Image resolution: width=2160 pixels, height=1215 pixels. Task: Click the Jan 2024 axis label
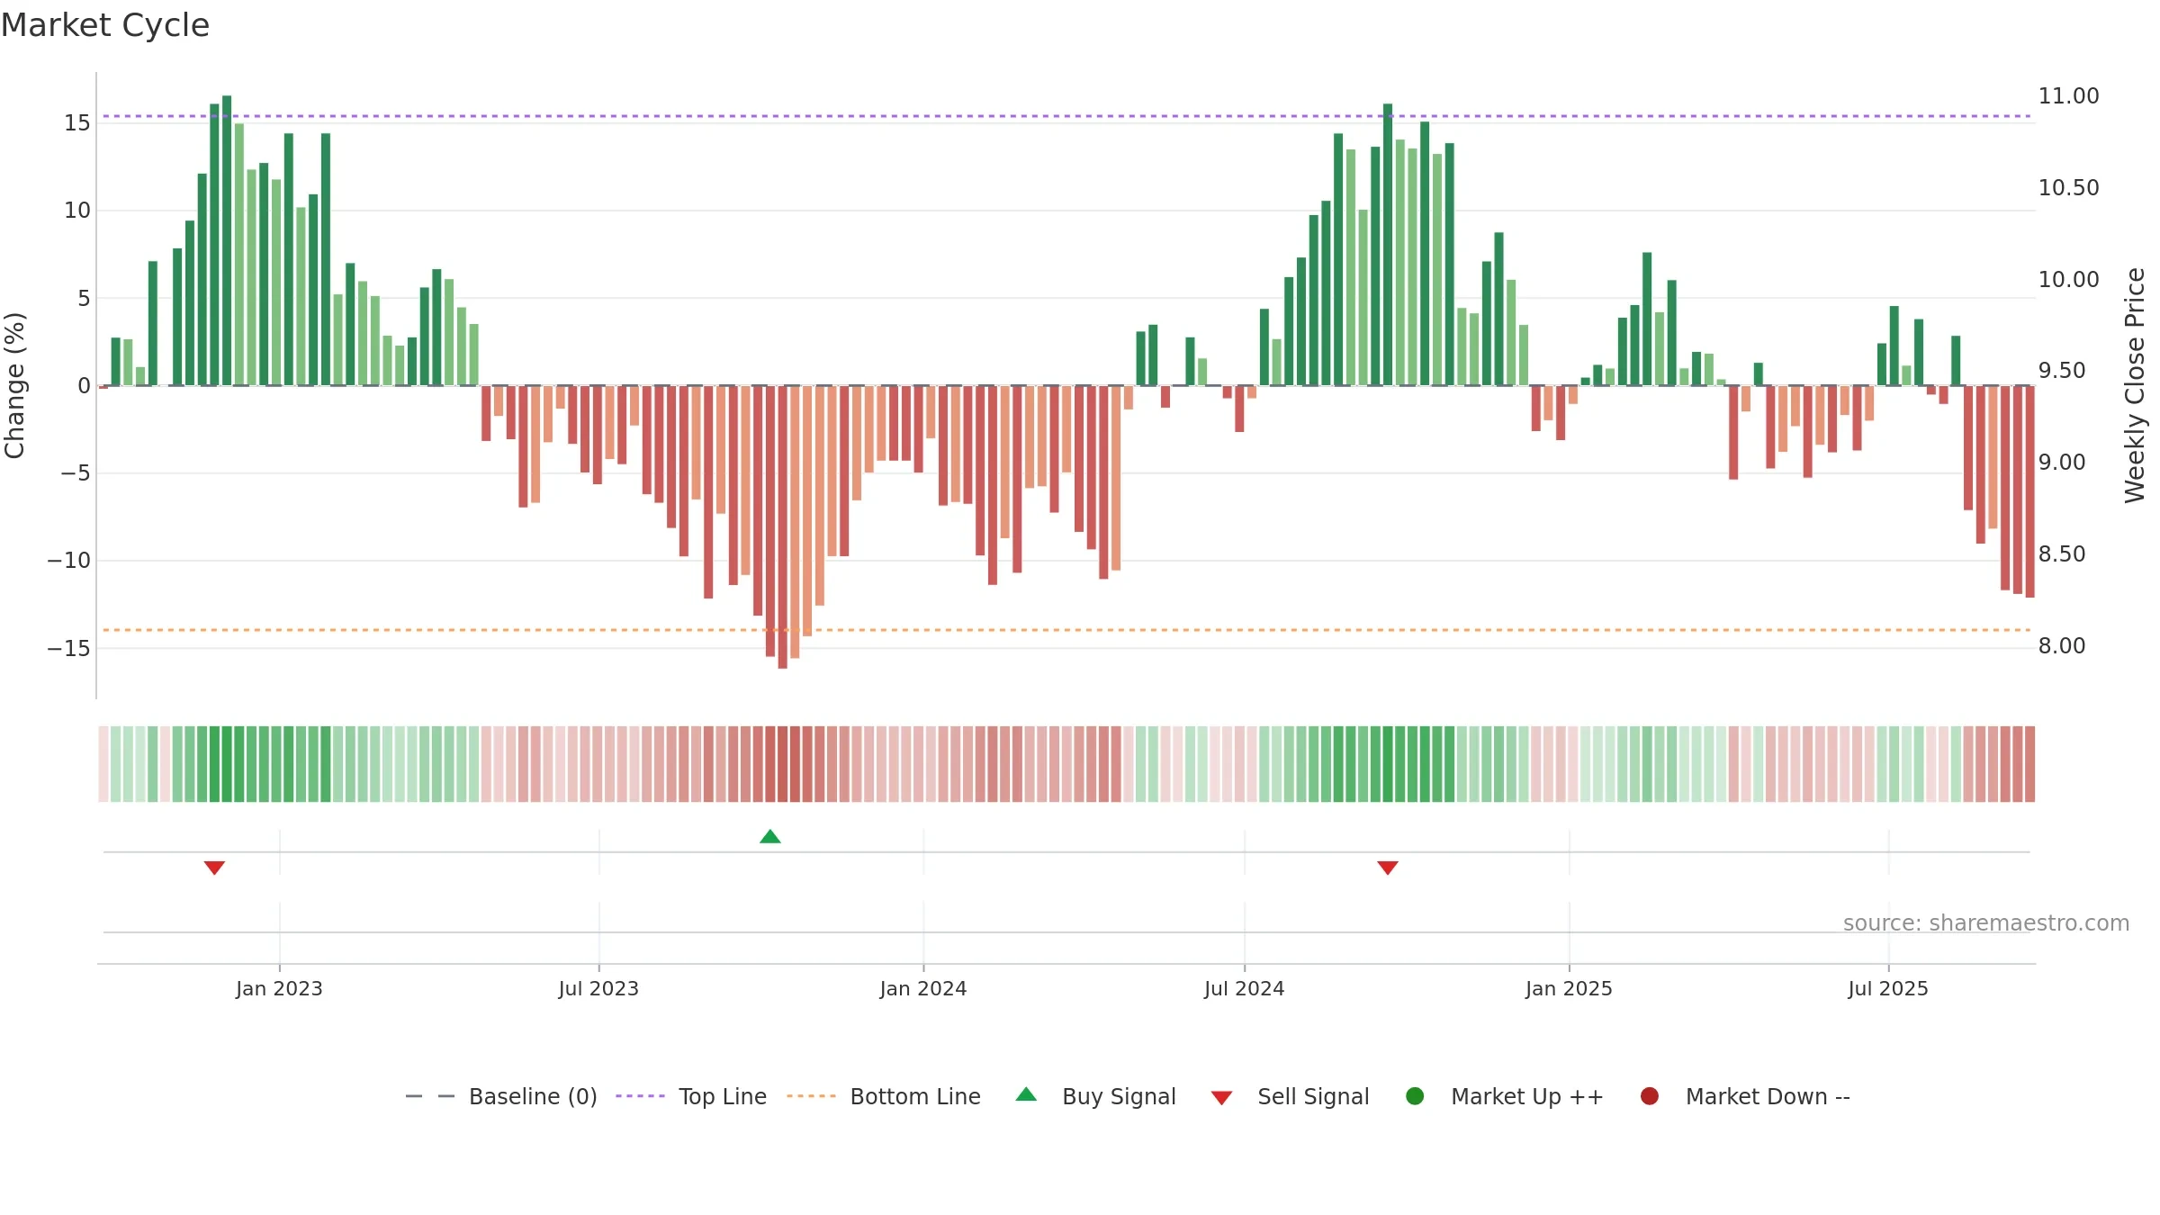pyautogui.click(x=923, y=989)
